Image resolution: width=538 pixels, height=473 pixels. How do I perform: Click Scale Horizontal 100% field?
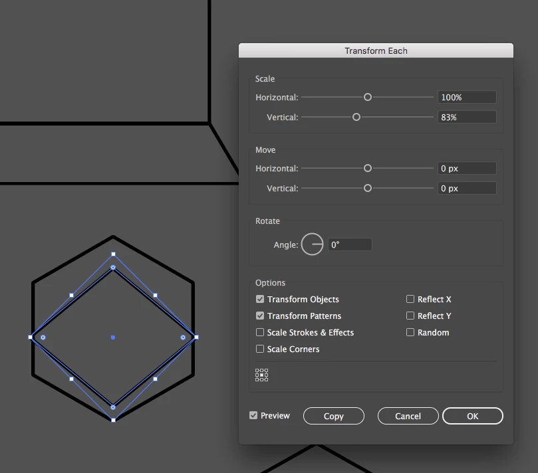(x=467, y=97)
